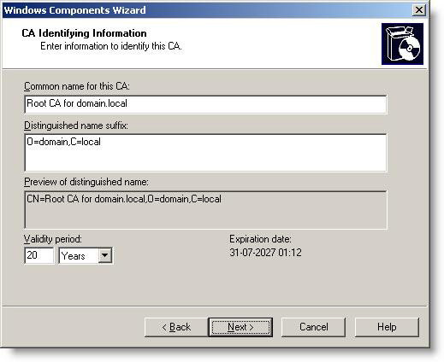Click the 'Expiration date:' label

(260, 239)
